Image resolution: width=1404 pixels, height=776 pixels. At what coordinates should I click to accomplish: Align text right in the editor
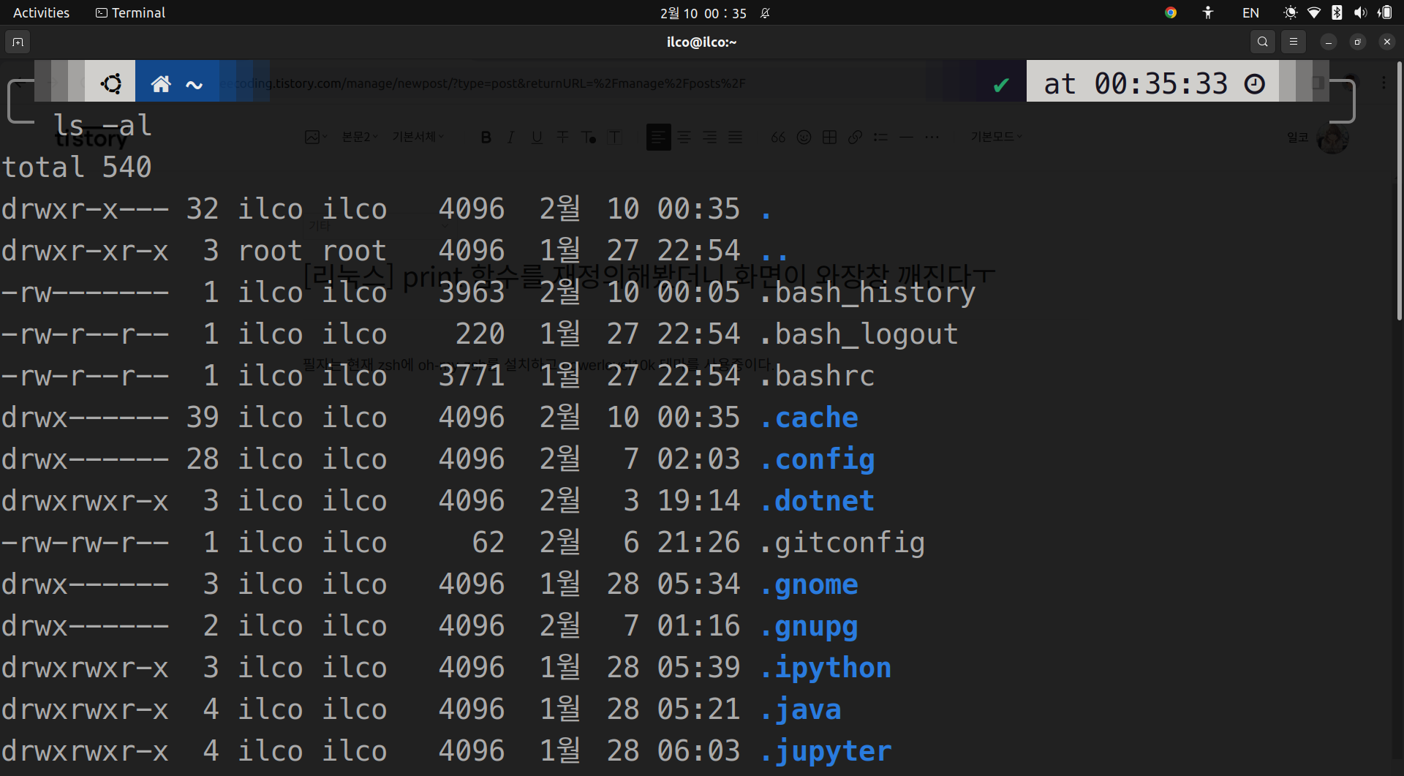tap(710, 137)
